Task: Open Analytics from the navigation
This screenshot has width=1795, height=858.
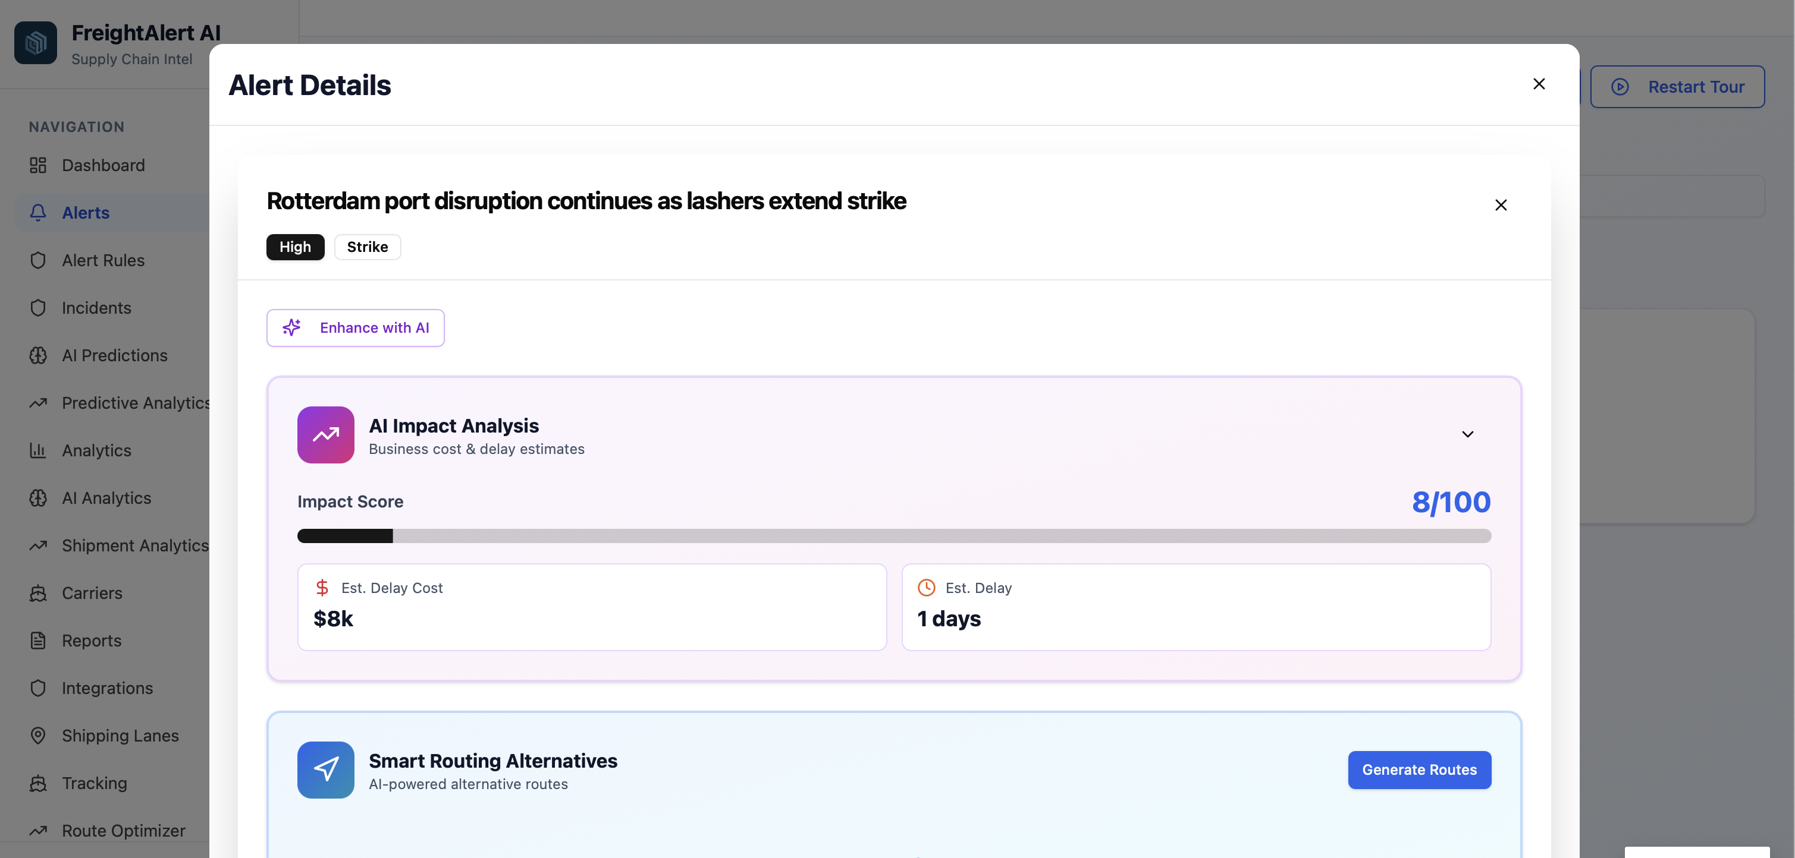Action: pyautogui.click(x=96, y=450)
